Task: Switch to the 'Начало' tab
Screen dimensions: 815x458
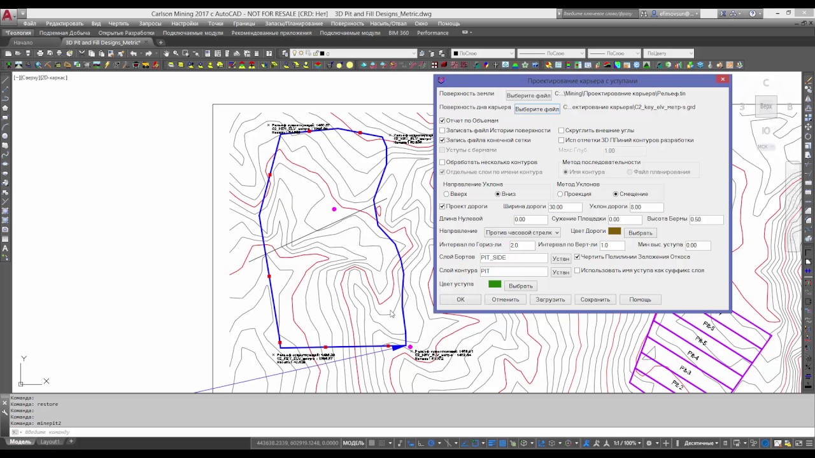Action: [x=23, y=43]
